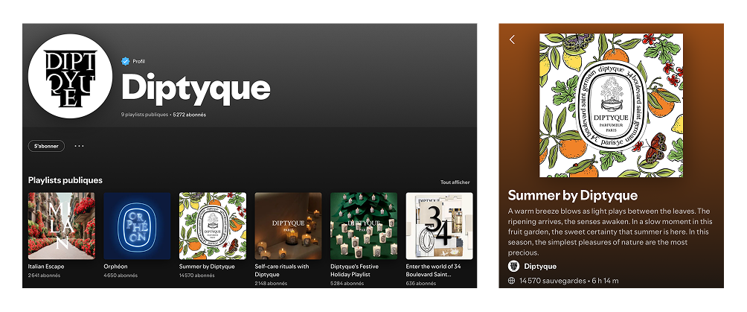Click the 636 abonnés text

coord(420,284)
